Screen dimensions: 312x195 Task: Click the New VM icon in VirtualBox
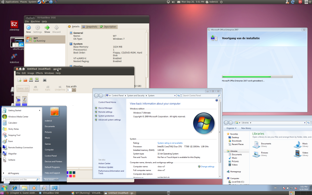pos(28,28)
